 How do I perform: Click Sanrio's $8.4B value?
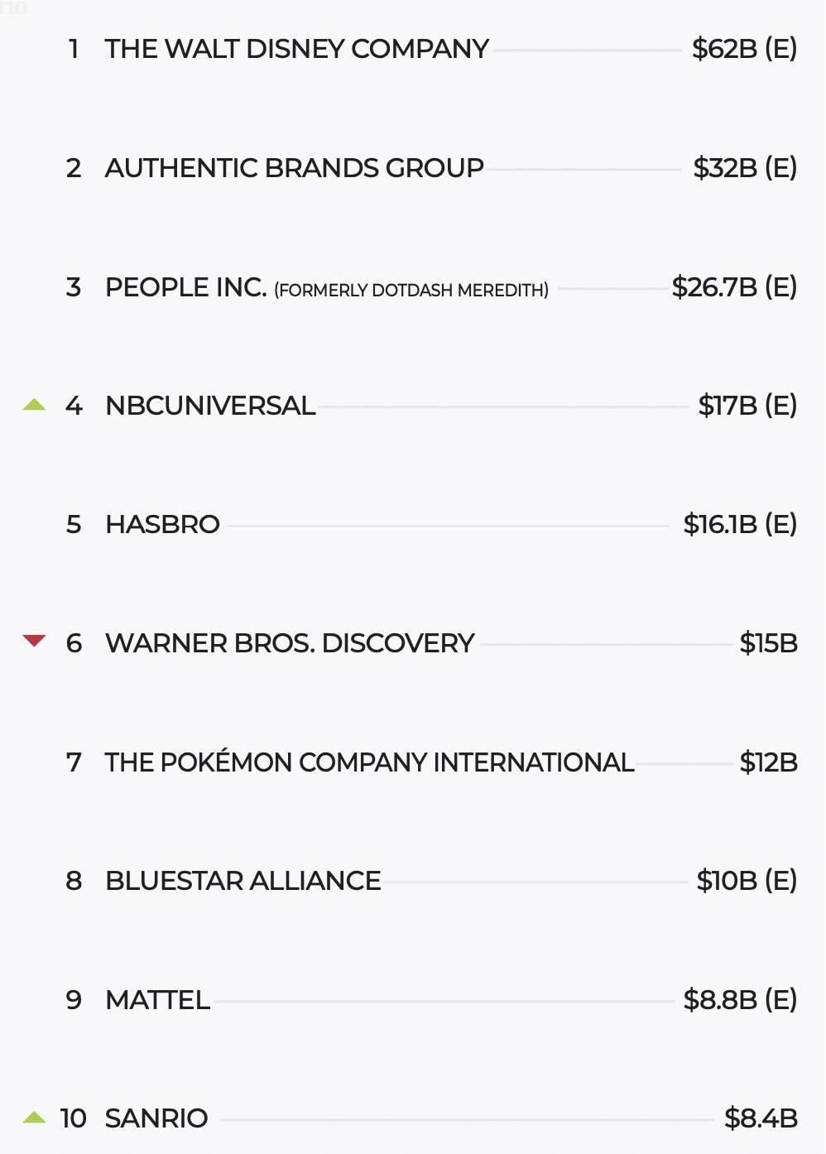point(761,1118)
